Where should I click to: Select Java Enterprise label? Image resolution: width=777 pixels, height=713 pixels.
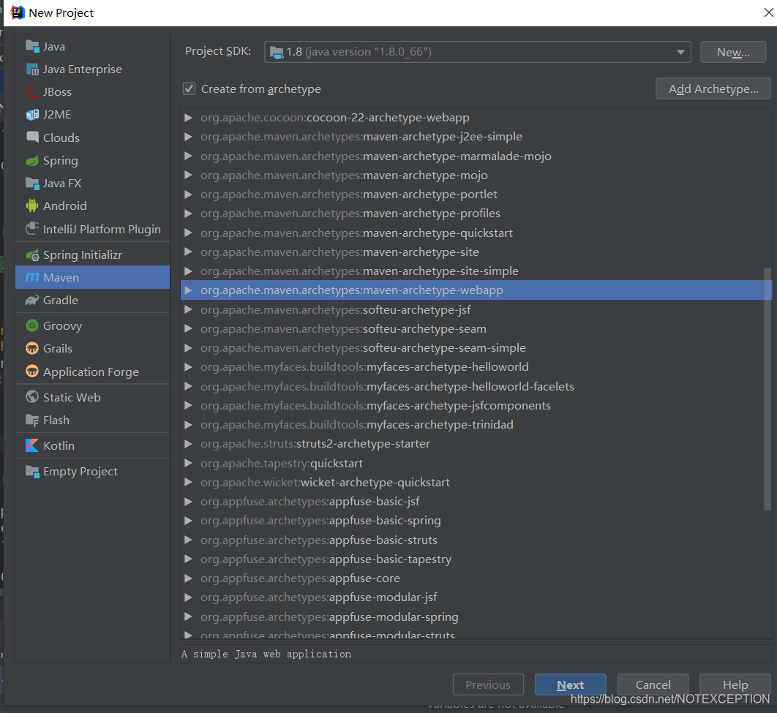(82, 69)
